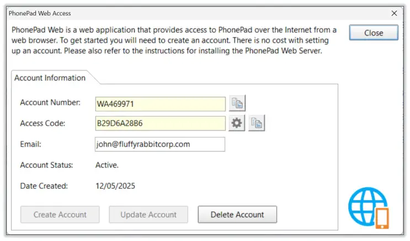Click the Account Number field WA469971
Screen dimensions: 410x241
pos(160,104)
